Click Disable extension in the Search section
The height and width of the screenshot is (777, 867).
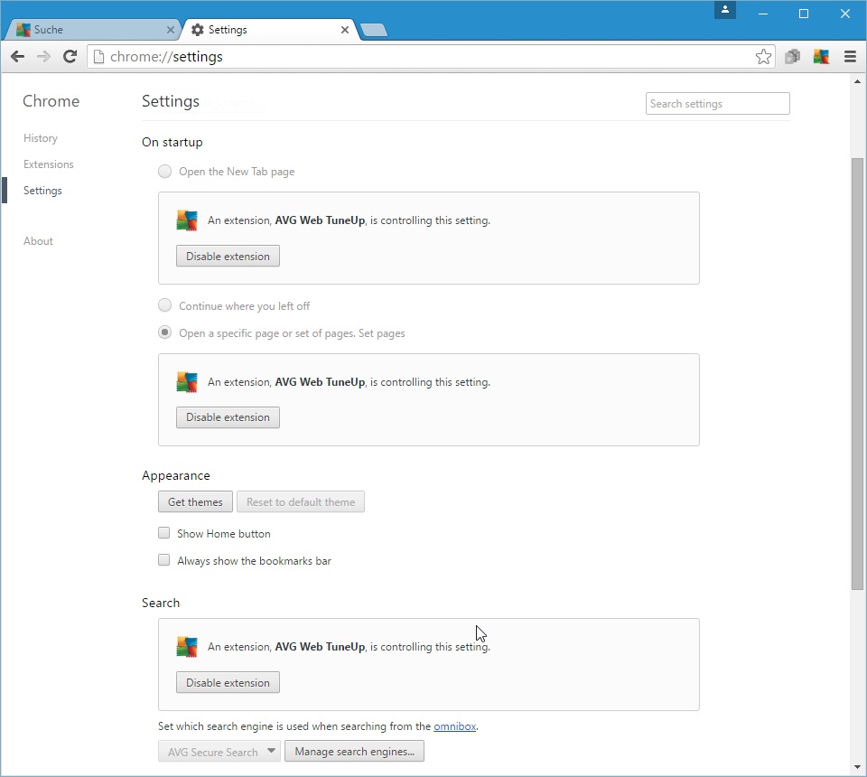(x=228, y=682)
